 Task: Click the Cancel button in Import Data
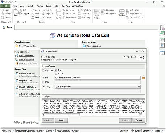138,120
